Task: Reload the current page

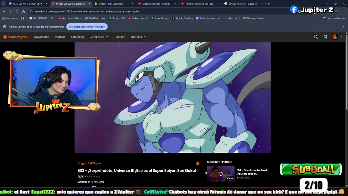Action: (x=17, y=11)
